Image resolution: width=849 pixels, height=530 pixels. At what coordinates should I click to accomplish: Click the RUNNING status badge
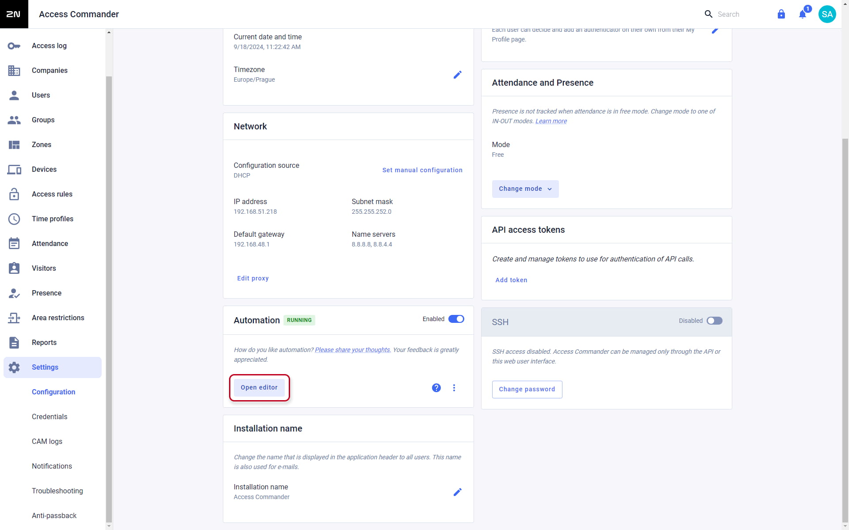[299, 320]
